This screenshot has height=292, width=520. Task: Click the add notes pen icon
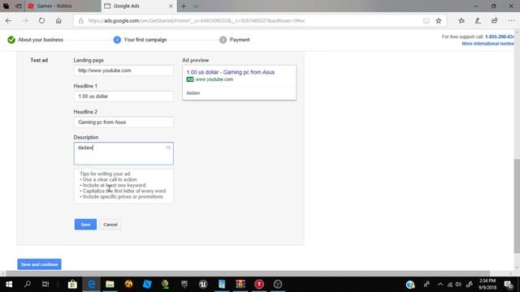[478, 21]
